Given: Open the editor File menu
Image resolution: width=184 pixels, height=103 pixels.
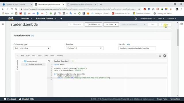Looking at the screenshot, I should [22, 56].
